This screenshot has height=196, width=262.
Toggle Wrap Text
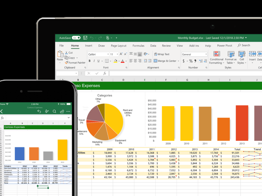click(x=162, y=54)
